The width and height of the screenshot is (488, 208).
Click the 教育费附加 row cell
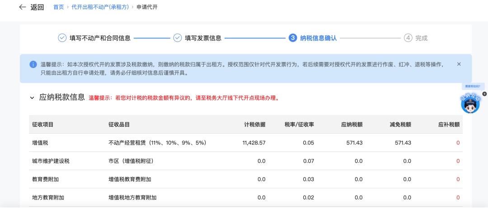(46, 179)
